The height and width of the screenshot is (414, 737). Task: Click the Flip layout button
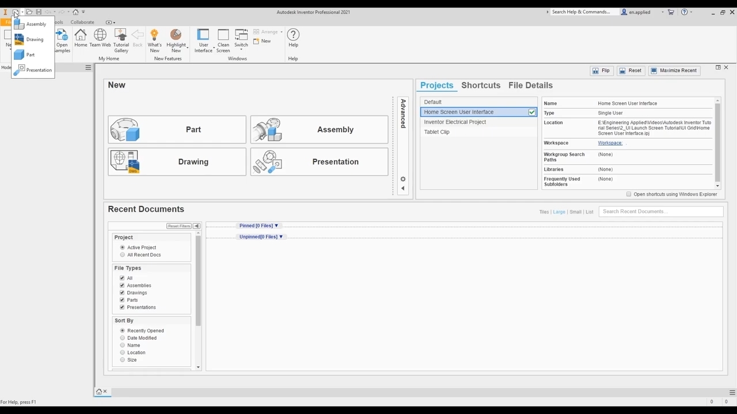pos(601,71)
